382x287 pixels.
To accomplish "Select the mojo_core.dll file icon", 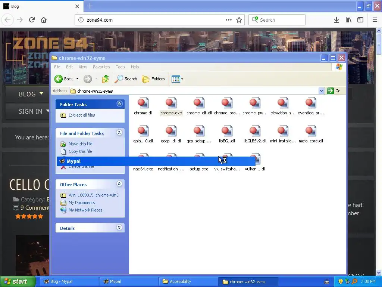I will click(x=311, y=131).
